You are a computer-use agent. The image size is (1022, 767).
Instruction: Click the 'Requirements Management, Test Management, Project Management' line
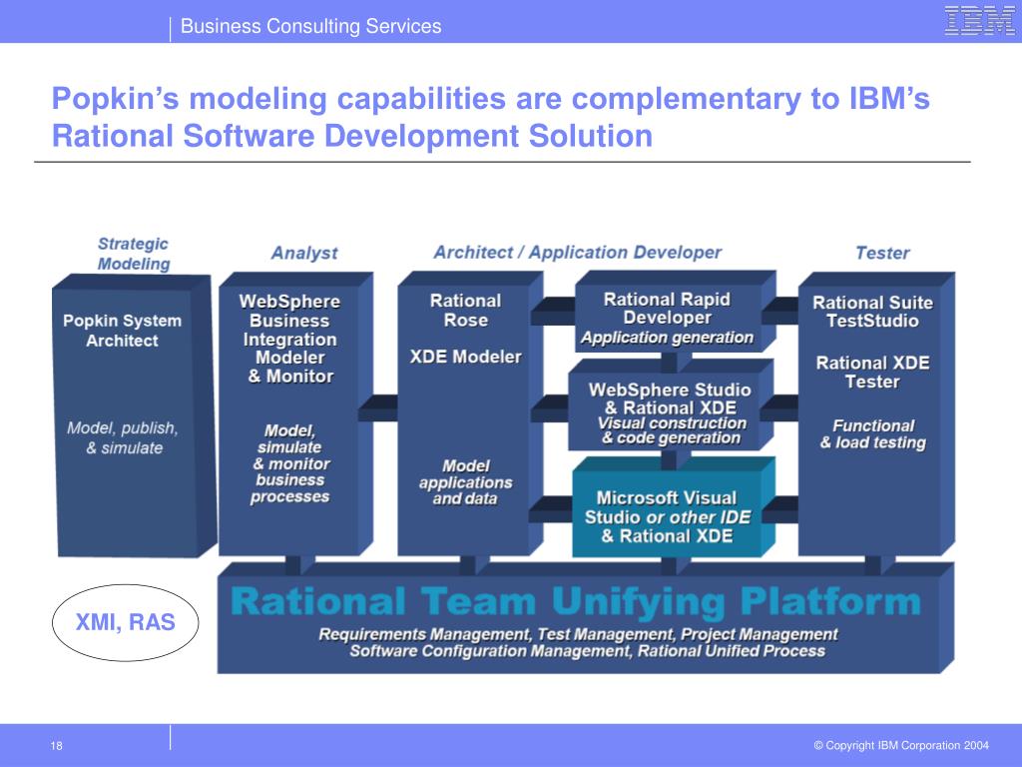(578, 634)
